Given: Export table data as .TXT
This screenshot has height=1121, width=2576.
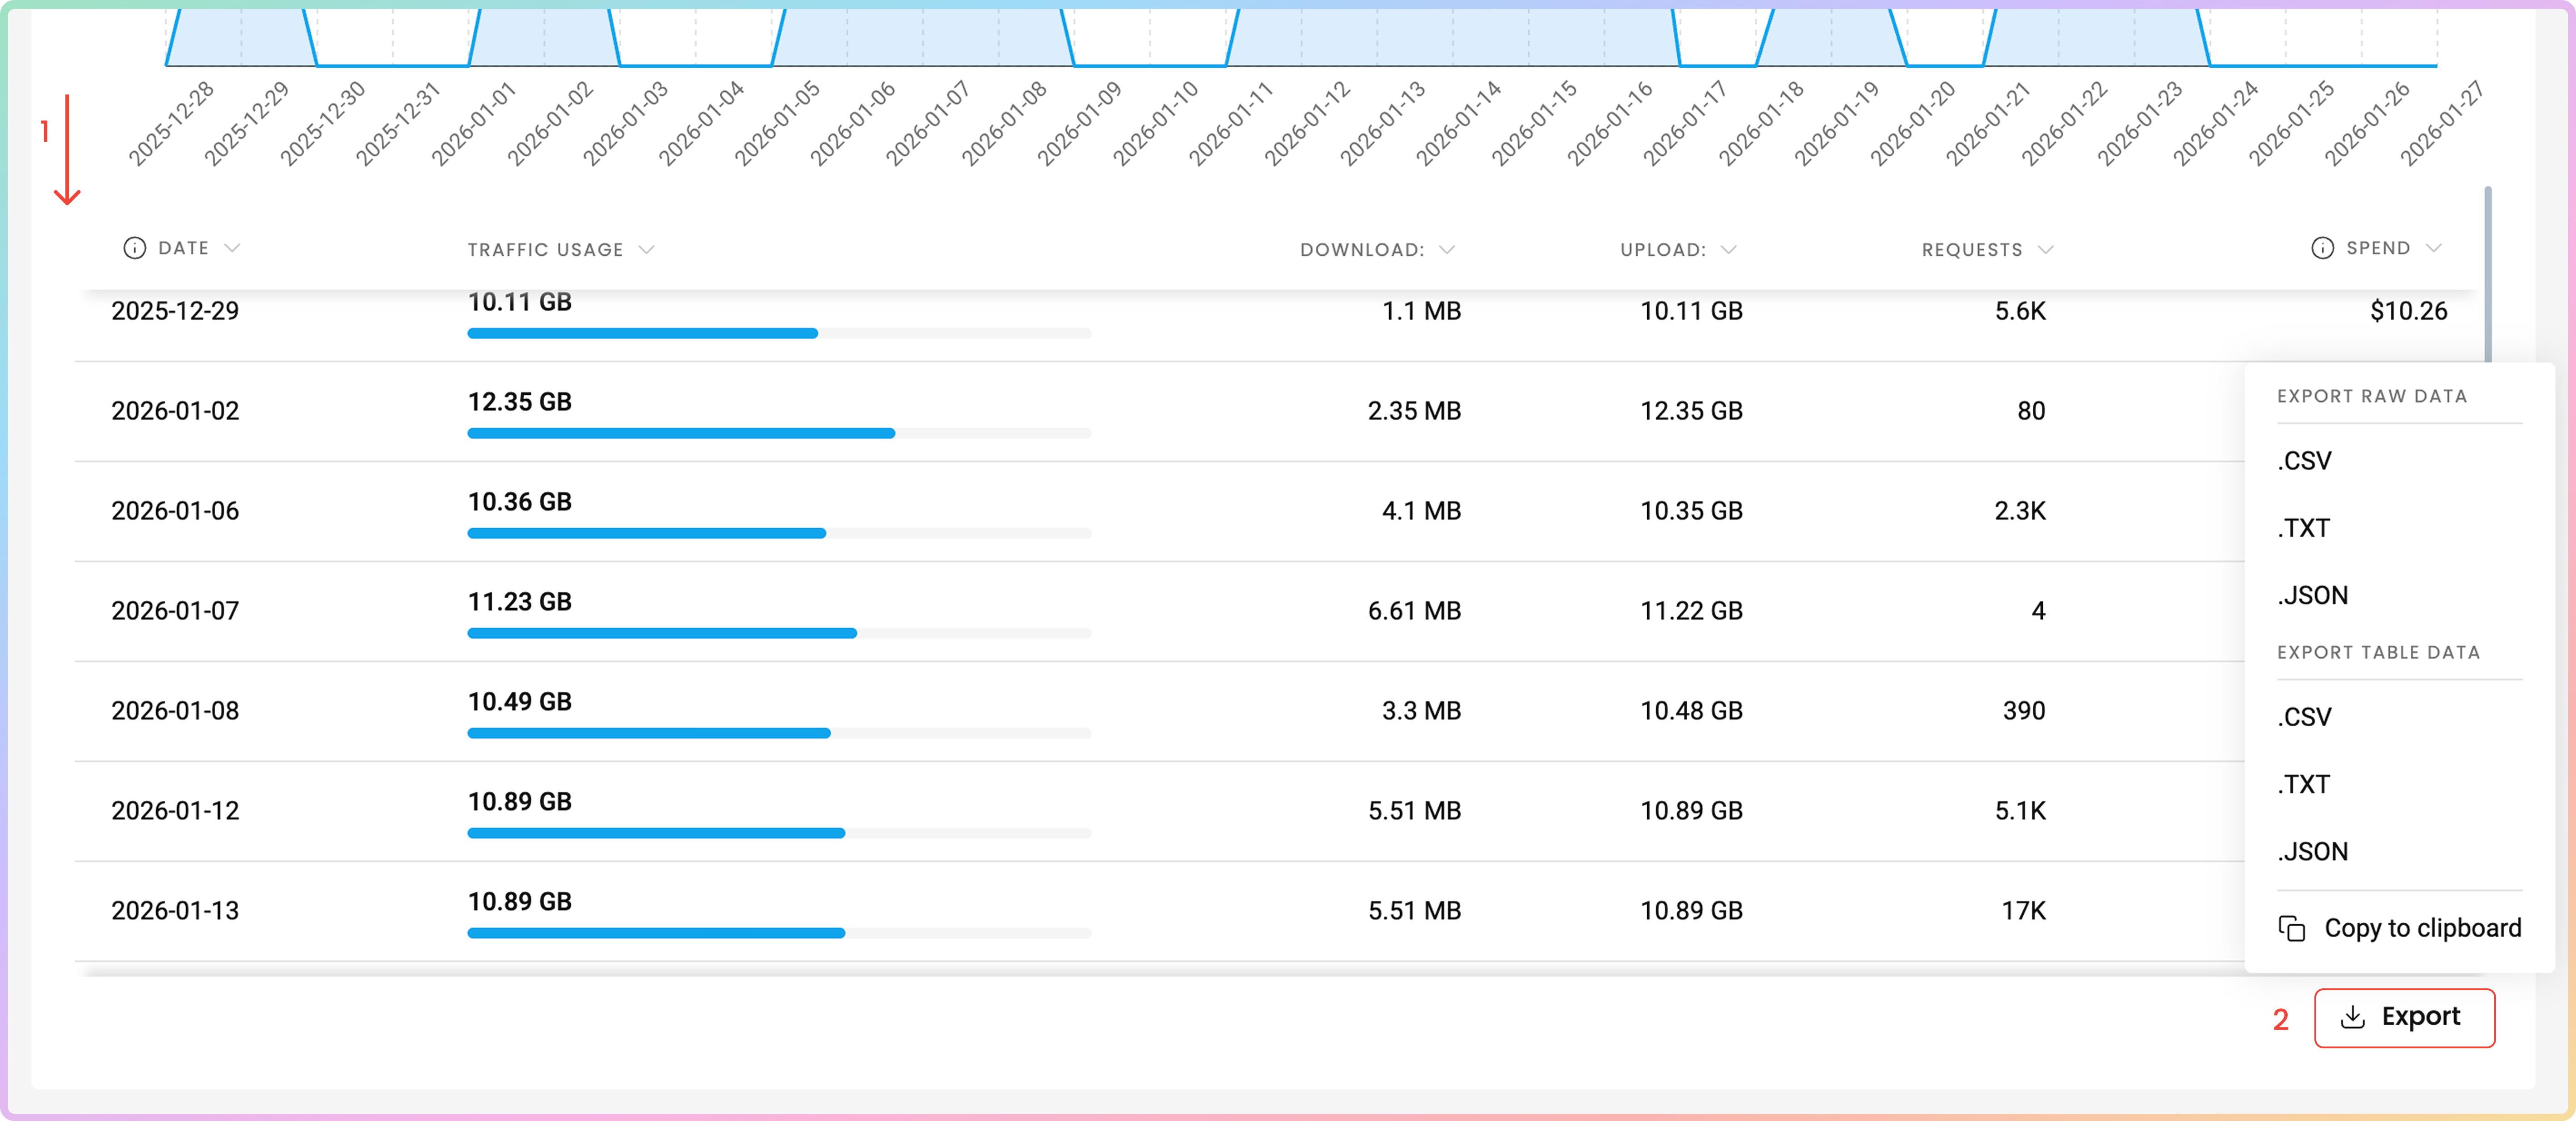Looking at the screenshot, I should (x=2304, y=784).
